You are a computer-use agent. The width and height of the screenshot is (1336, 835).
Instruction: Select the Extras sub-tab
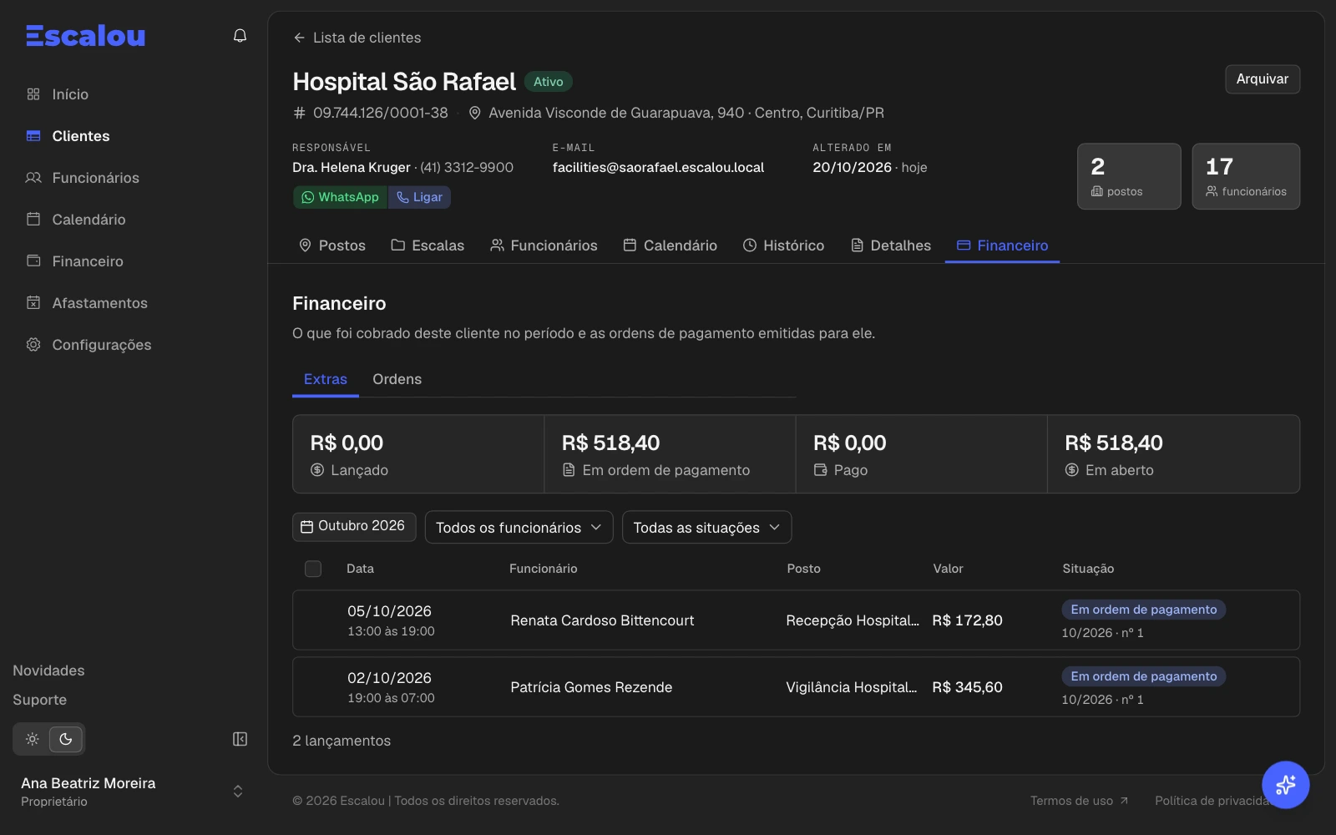(326, 379)
